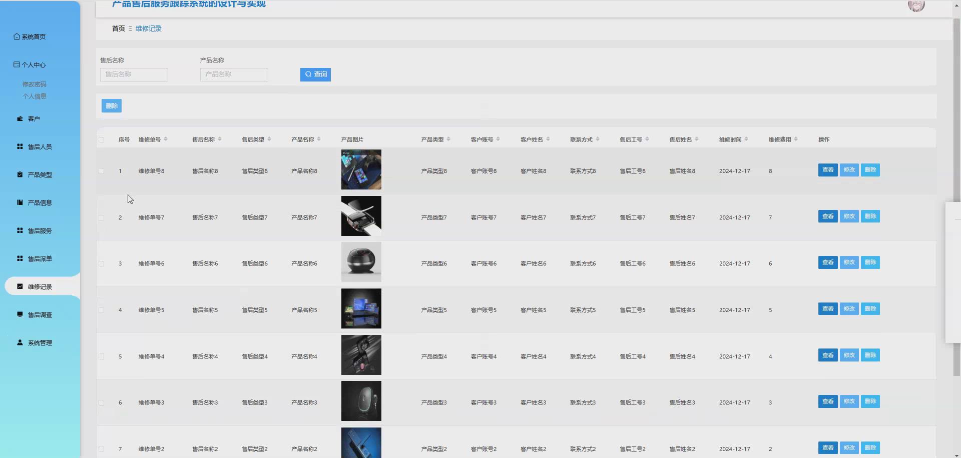Focus the 产品名称 search input
The image size is (961, 458).
pos(234,74)
